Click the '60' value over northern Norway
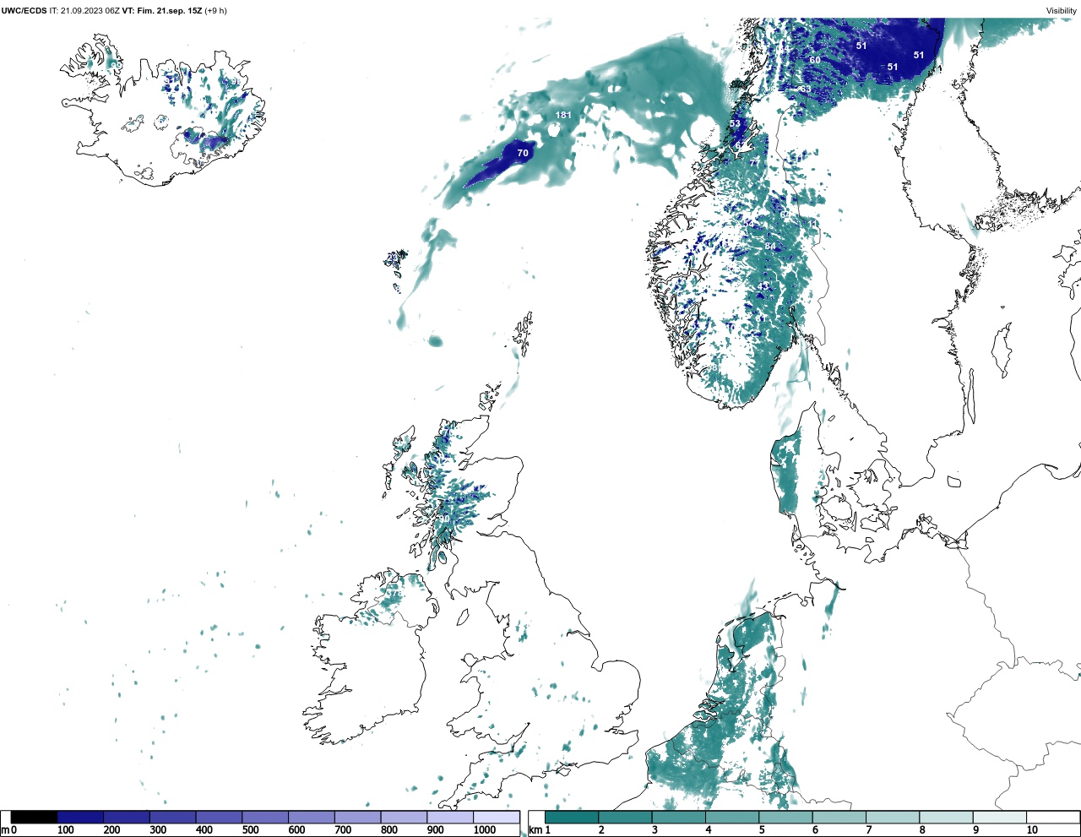1081x837 pixels. click(x=815, y=60)
